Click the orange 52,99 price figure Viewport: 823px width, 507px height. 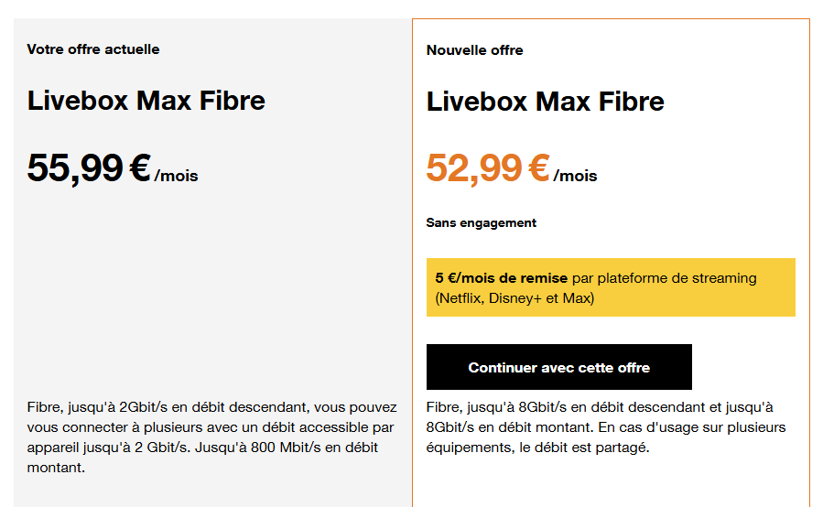pos(474,168)
